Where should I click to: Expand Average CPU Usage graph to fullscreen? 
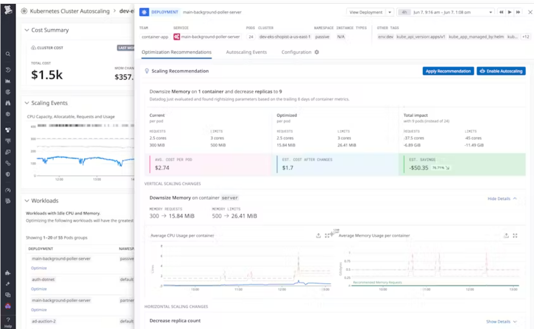pos(327,235)
